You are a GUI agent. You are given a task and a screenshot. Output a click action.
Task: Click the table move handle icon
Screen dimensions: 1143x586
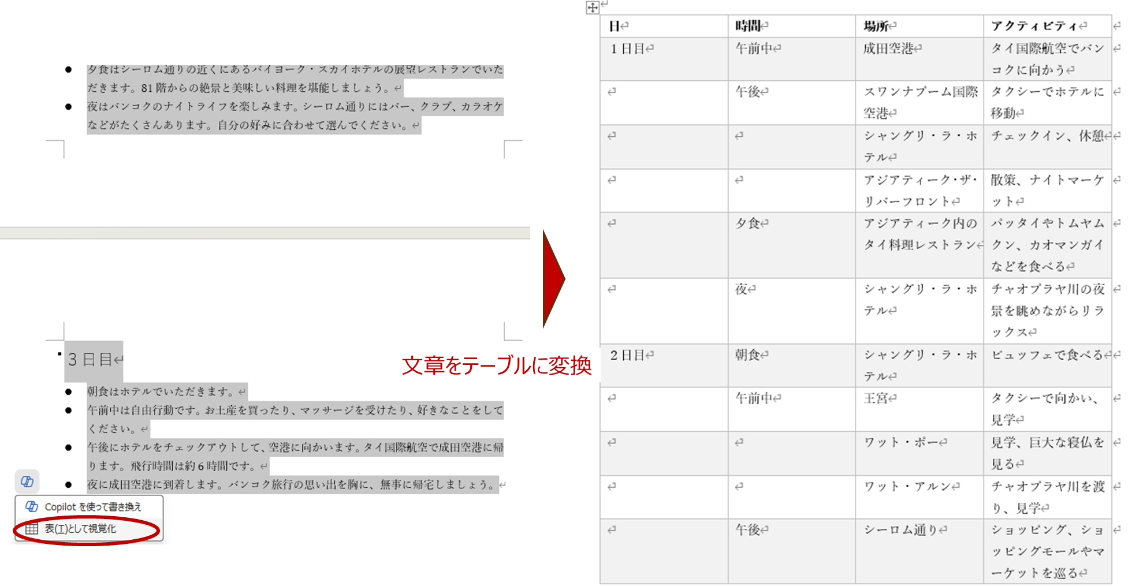click(593, 8)
